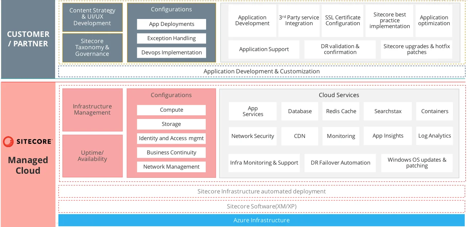Click the Infrastructure Management box

coord(92,109)
